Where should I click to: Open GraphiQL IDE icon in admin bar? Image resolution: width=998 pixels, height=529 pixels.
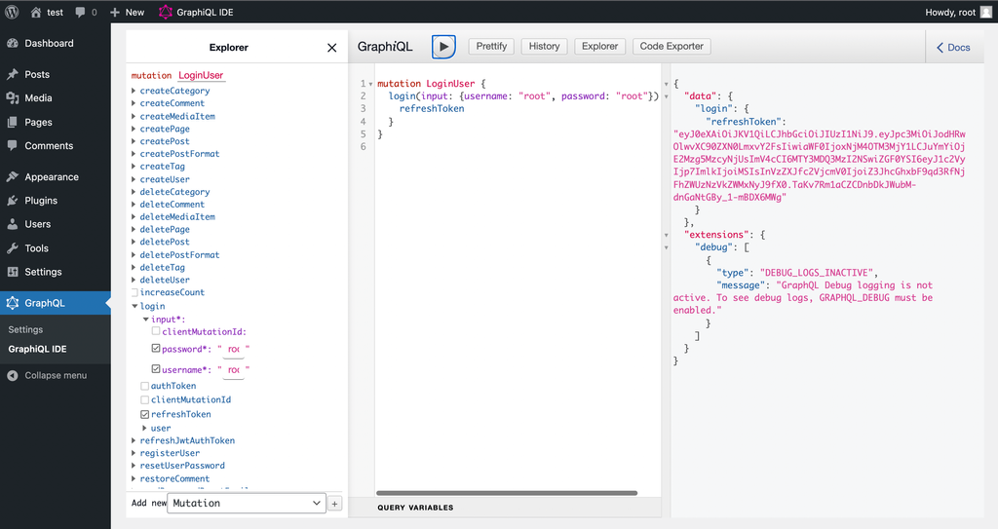coord(166,12)
